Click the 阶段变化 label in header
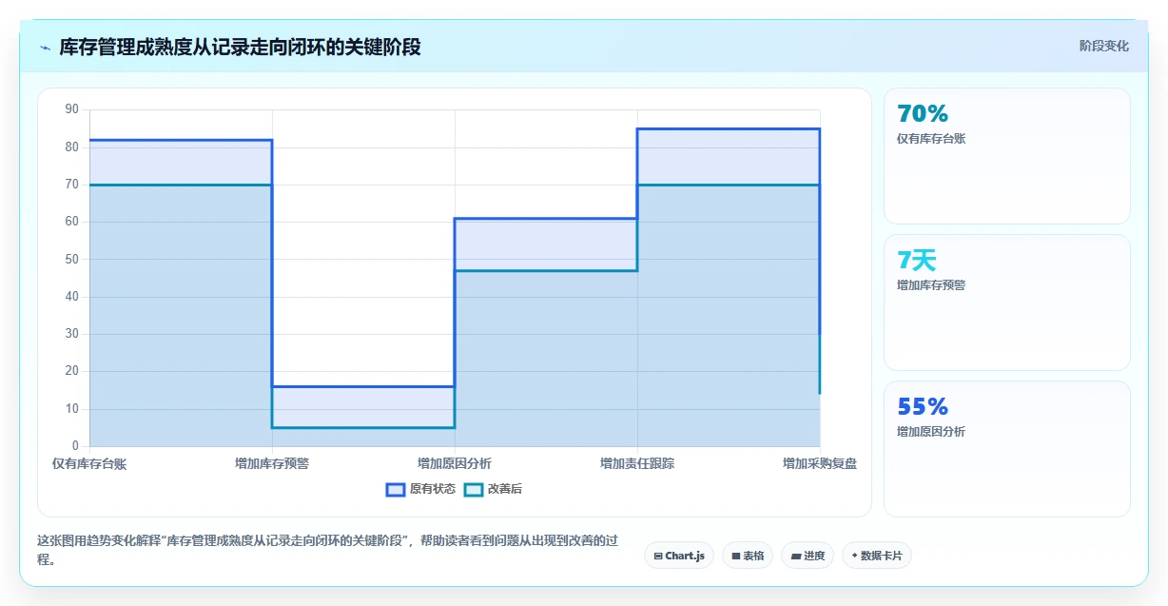This screenshot has width=1168, height=606. click(1104, 46)
